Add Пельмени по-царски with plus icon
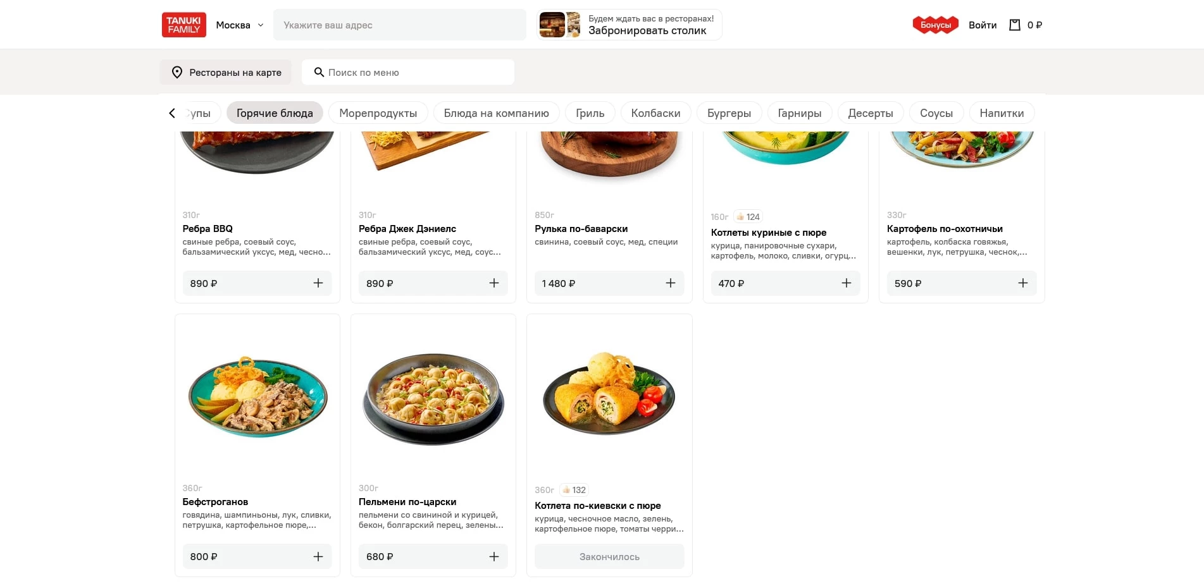Screen dimensions: 1204x586 click(x=494, y=556)
